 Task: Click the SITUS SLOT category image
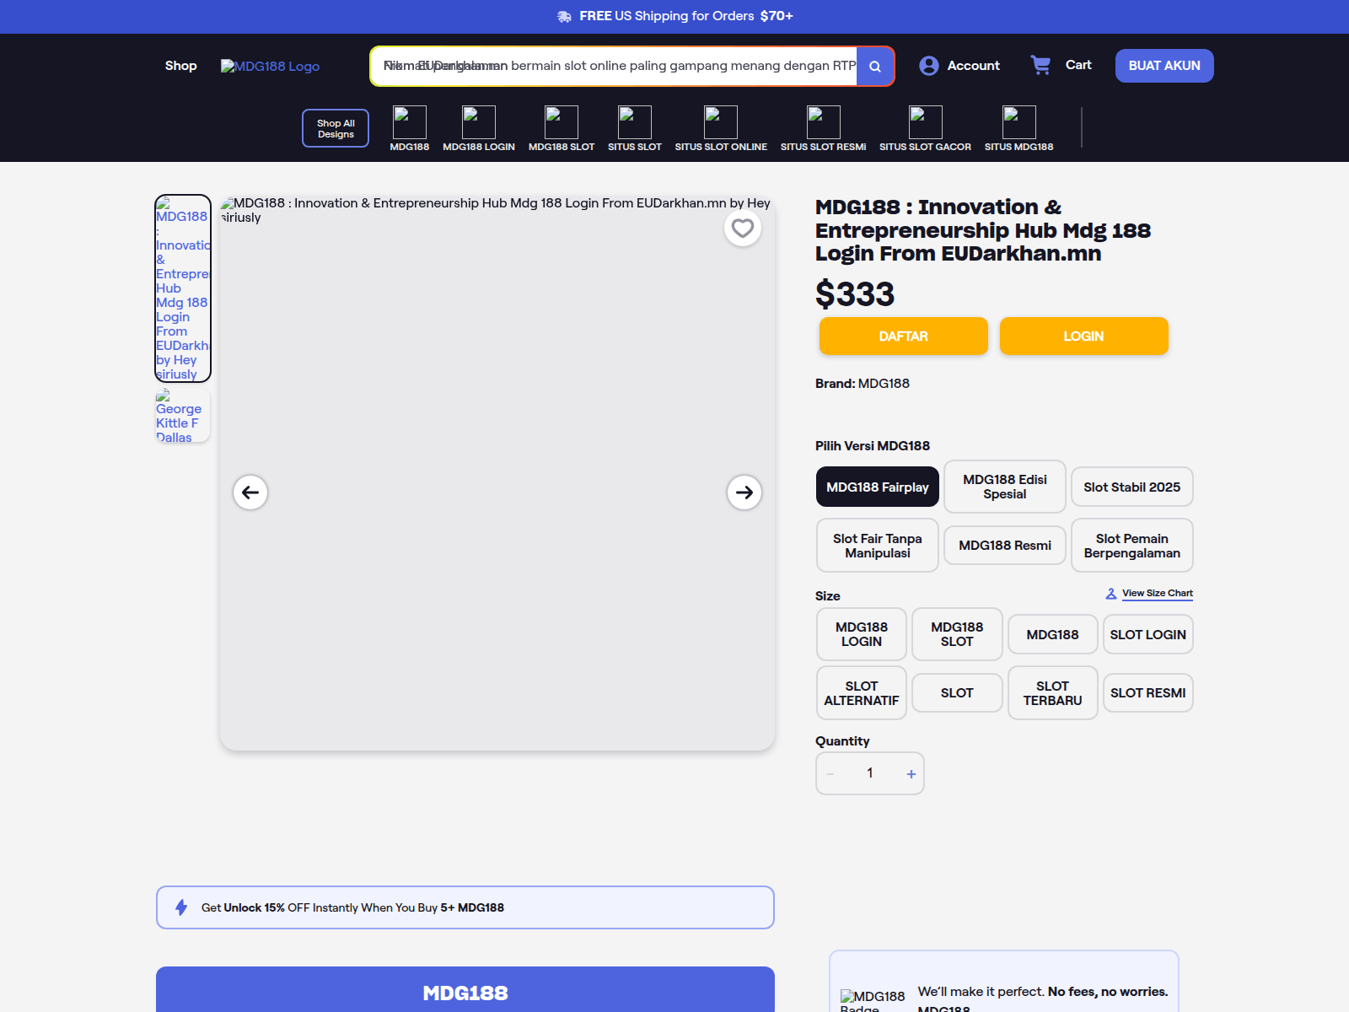click(635, 122)
